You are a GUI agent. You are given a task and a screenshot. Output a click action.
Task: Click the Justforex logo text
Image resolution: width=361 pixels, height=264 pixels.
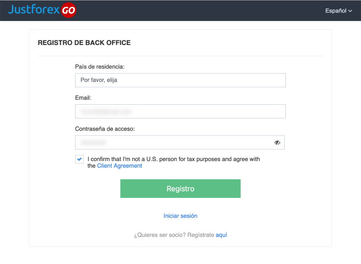coord(34,10)
